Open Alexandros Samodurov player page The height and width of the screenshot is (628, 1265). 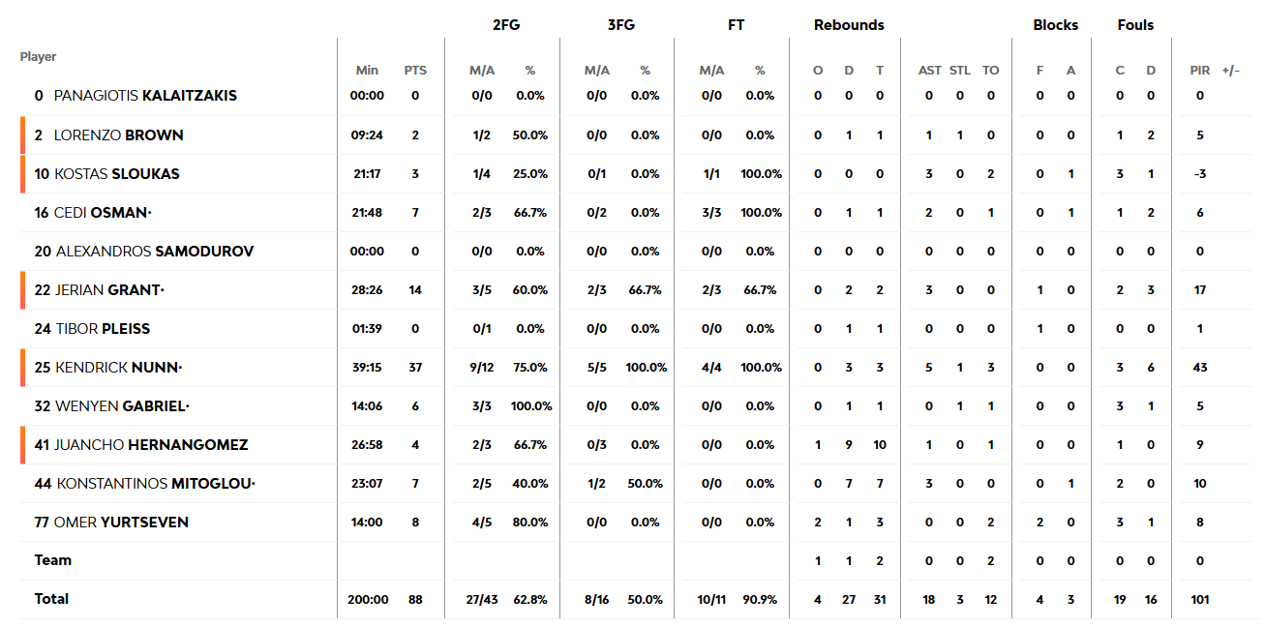click(155, 252)
